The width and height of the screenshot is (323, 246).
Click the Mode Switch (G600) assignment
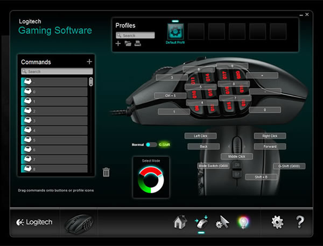click(213, 166)
